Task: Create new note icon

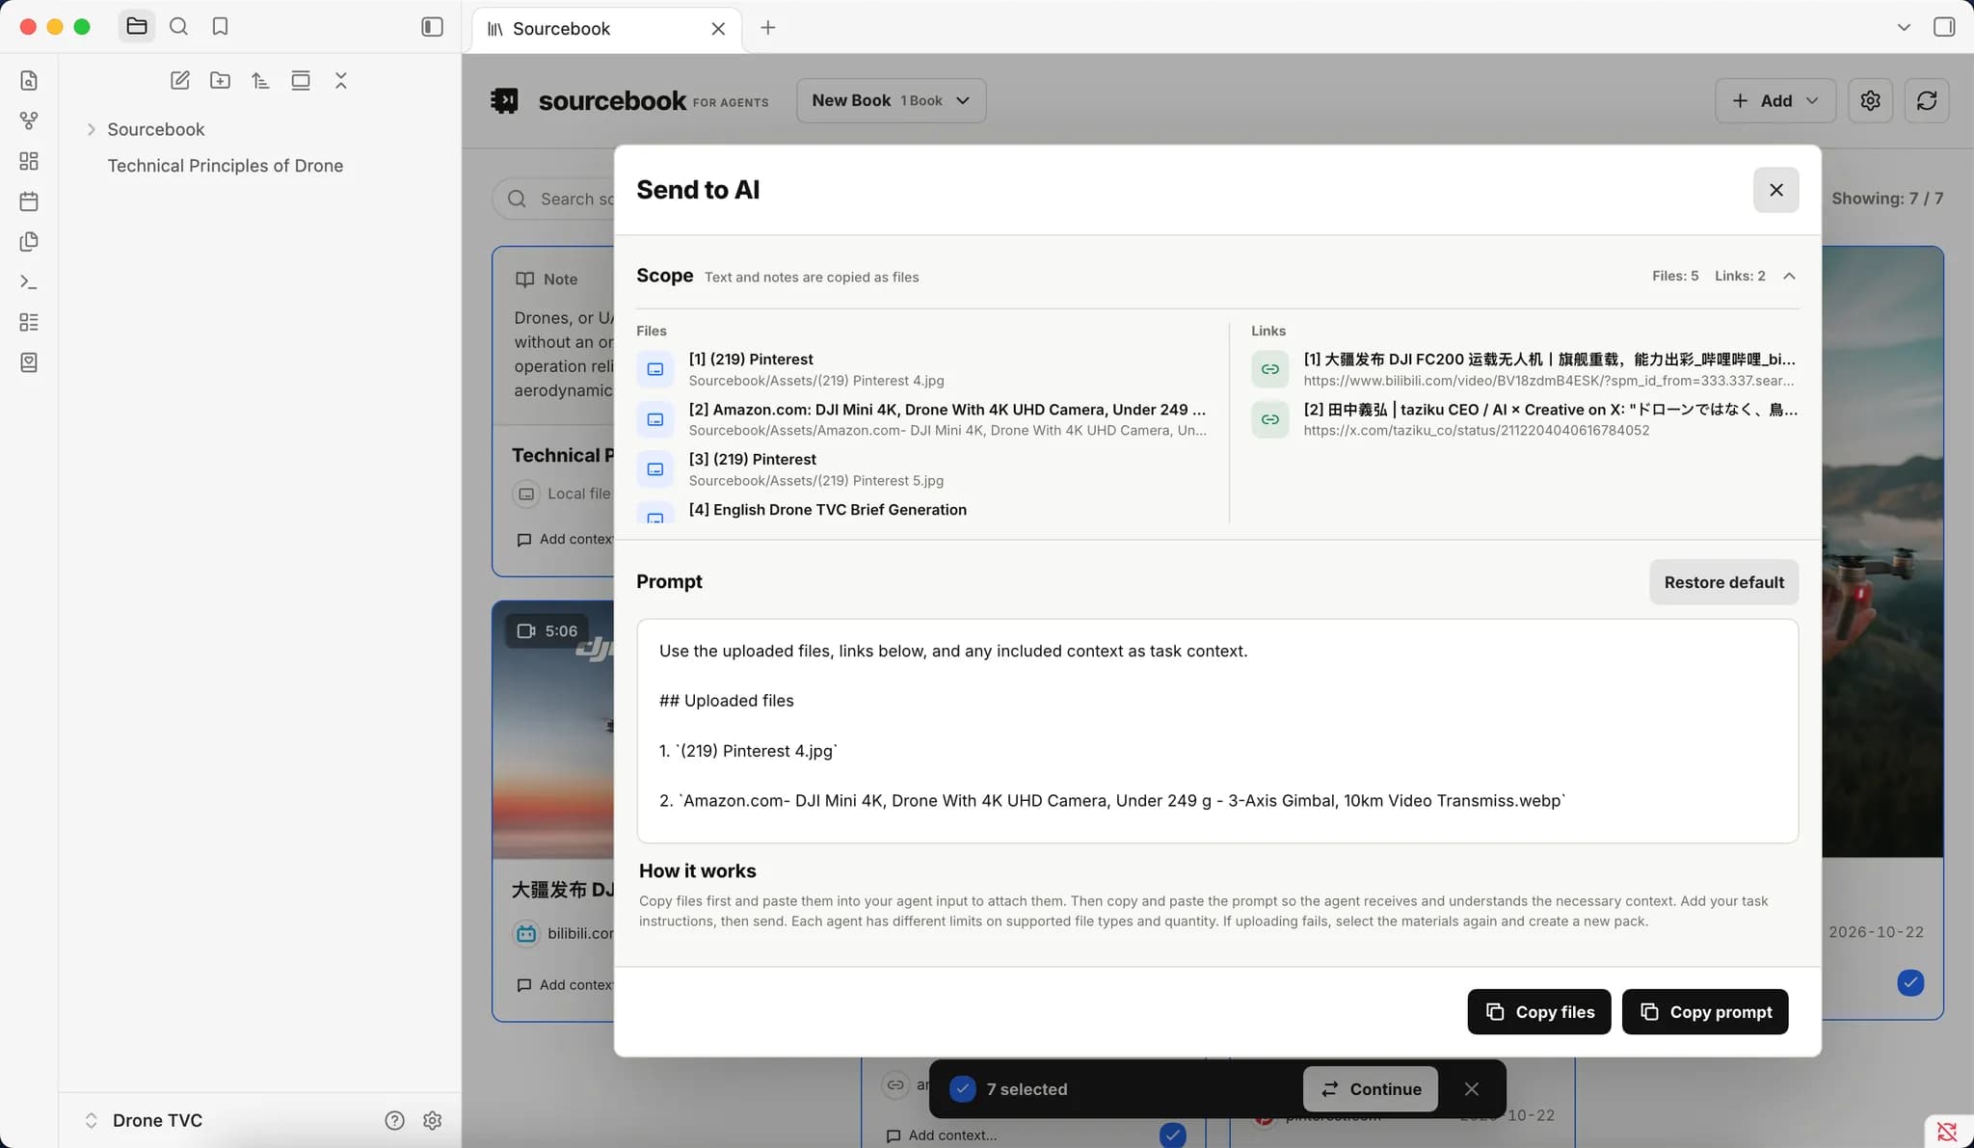Action: [180, 81]
